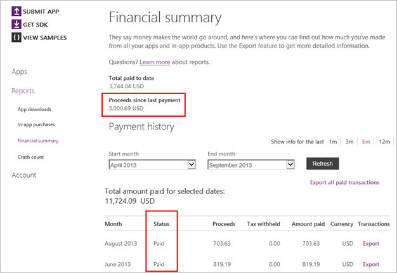Open In-app purchases report
This screenshot has width=397, height=273.
click(36, 124)
